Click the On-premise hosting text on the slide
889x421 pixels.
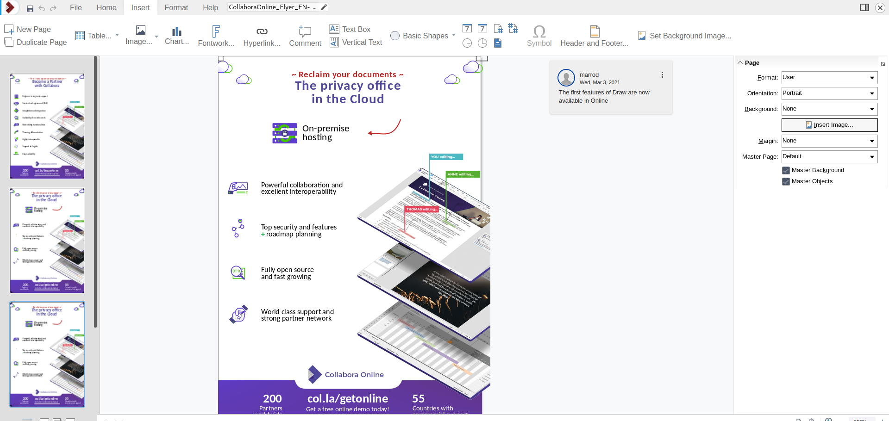pos(326,132)
